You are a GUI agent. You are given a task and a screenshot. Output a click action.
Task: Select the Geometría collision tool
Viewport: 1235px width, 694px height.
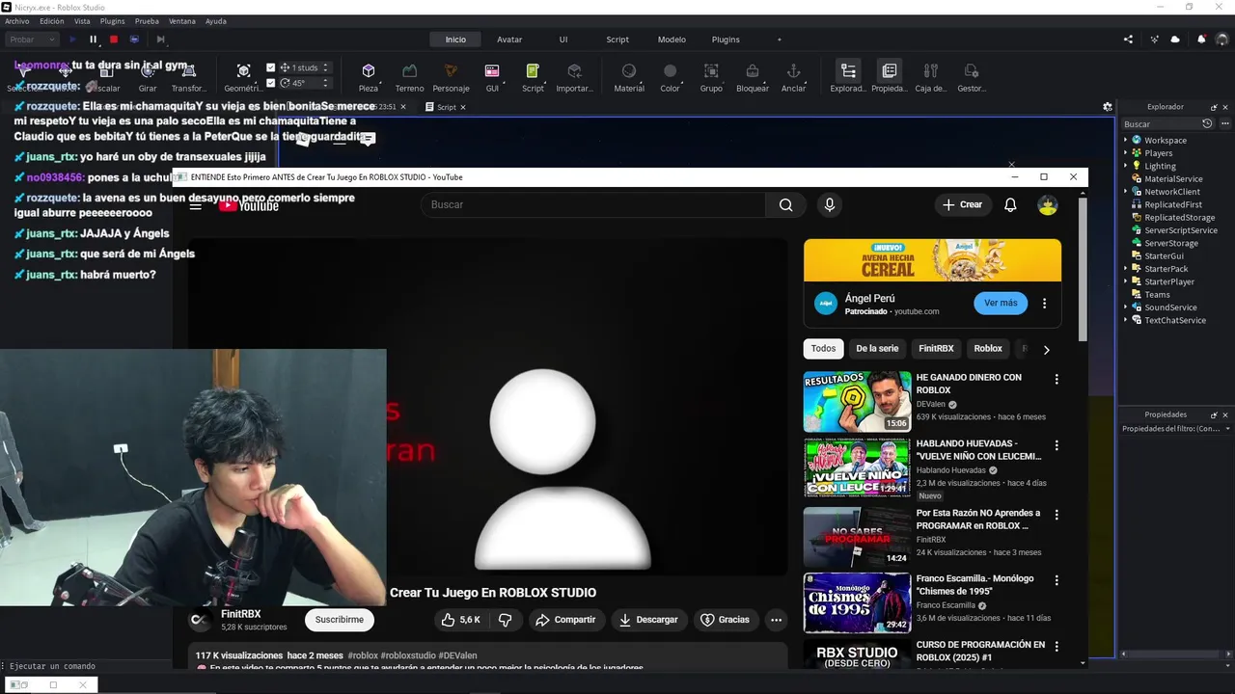pyautogui.click(x=243, y=77)
